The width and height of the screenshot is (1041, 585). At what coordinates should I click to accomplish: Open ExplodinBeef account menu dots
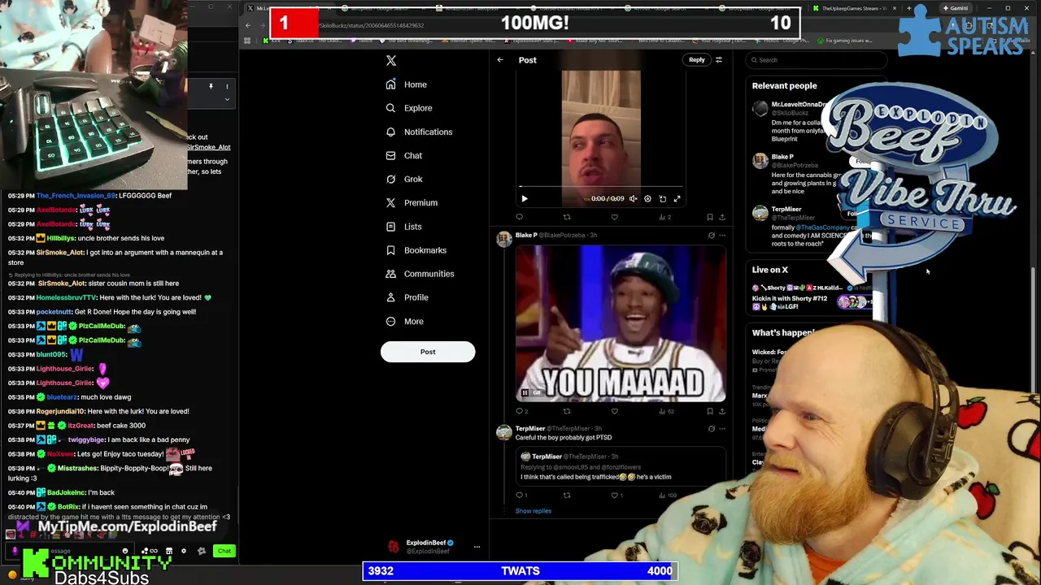click(x=477, y=547)
